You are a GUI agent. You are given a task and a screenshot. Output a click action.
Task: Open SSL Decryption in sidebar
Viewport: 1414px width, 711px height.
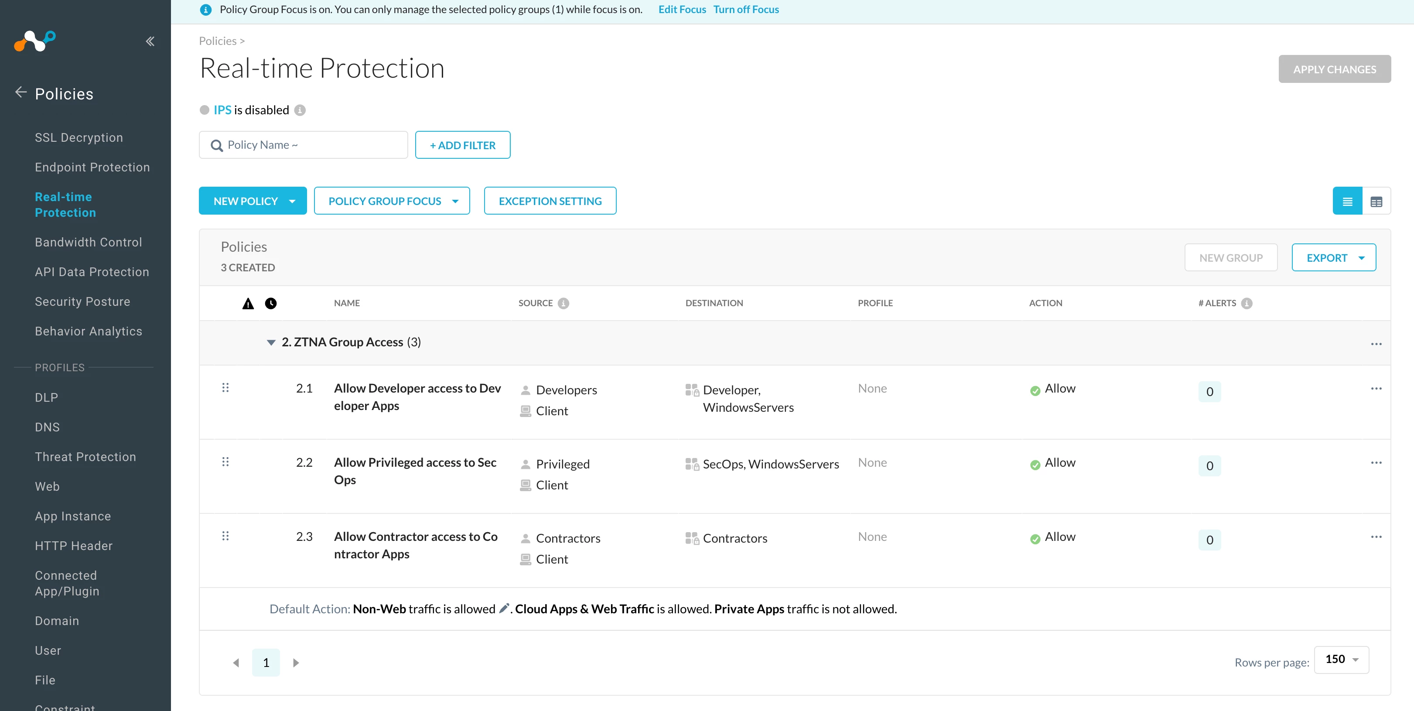pyautogui.click(x=79, y=137)
